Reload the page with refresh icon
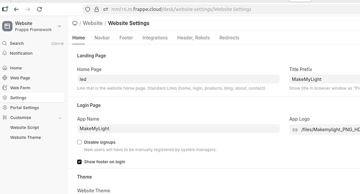 [40, 9]
